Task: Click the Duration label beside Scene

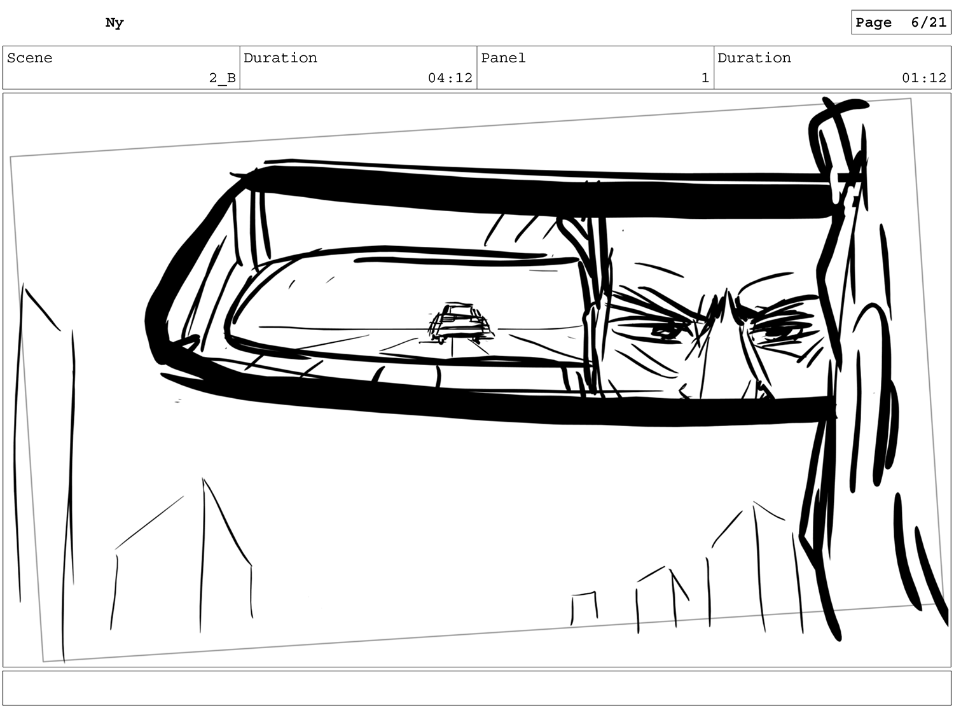Action: 280,58
